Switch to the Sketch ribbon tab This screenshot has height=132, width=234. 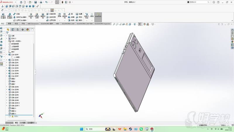(10, 24)
